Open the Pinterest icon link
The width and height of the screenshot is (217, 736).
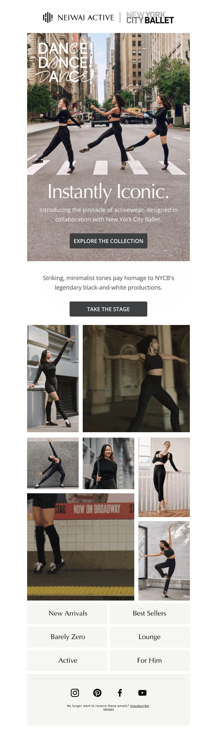click(97, 693)
